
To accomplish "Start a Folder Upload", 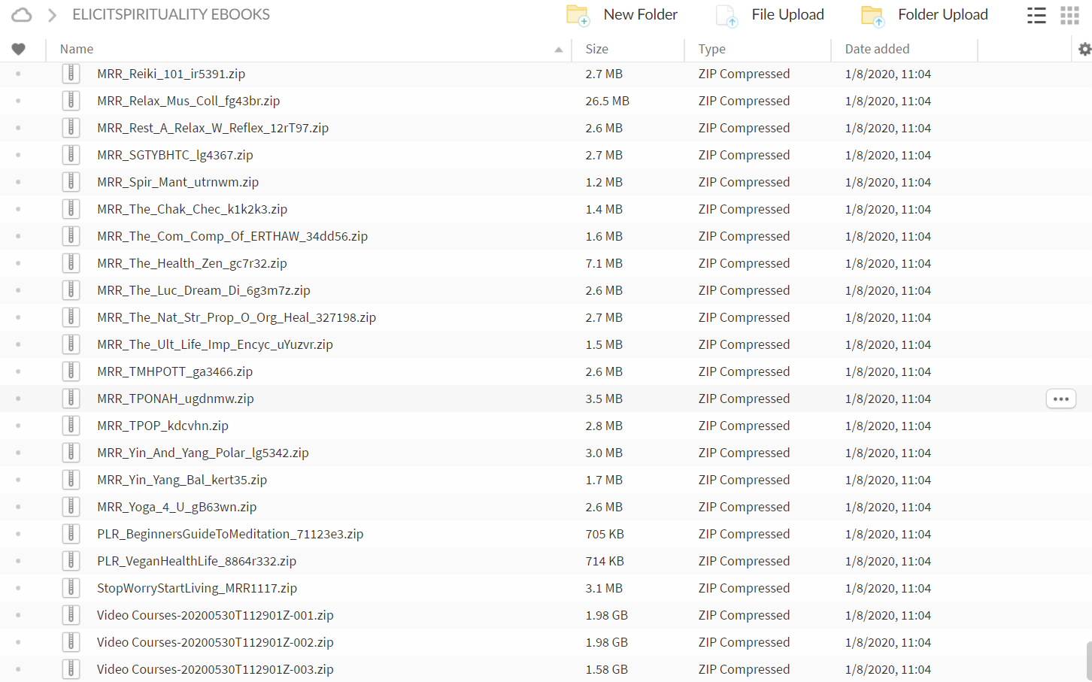I will tap(924, 15).
